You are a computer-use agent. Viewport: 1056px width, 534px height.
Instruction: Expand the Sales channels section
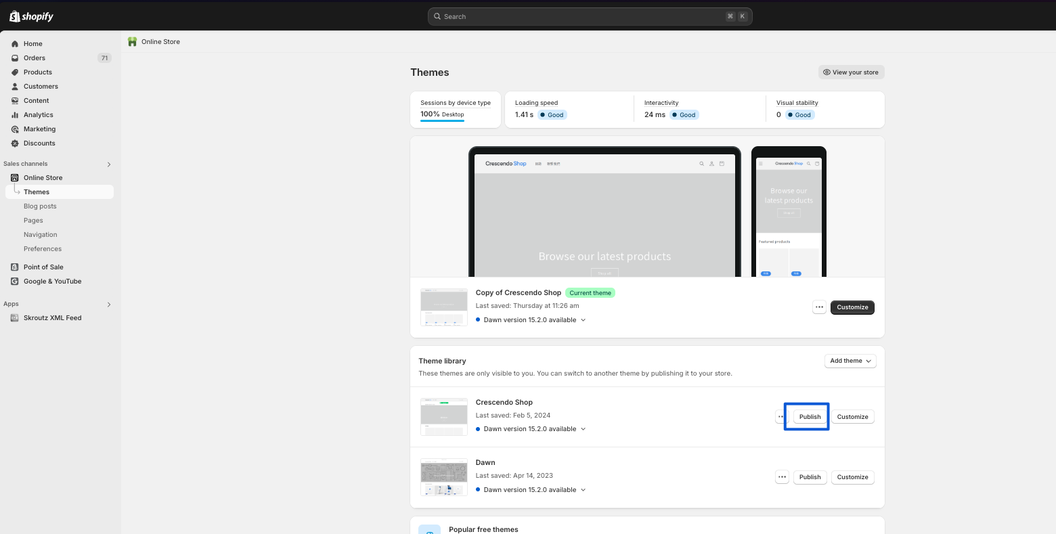point(109,164)
